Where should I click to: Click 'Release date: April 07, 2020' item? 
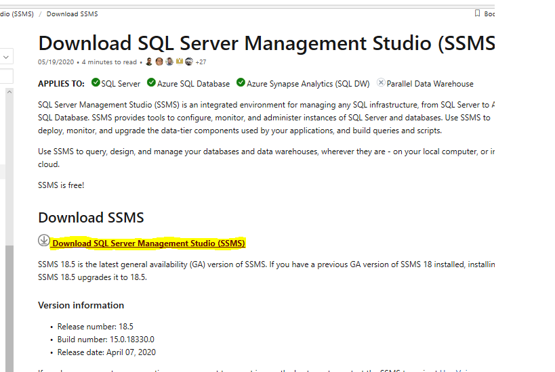pyautogui.click(x=106, y=352)
